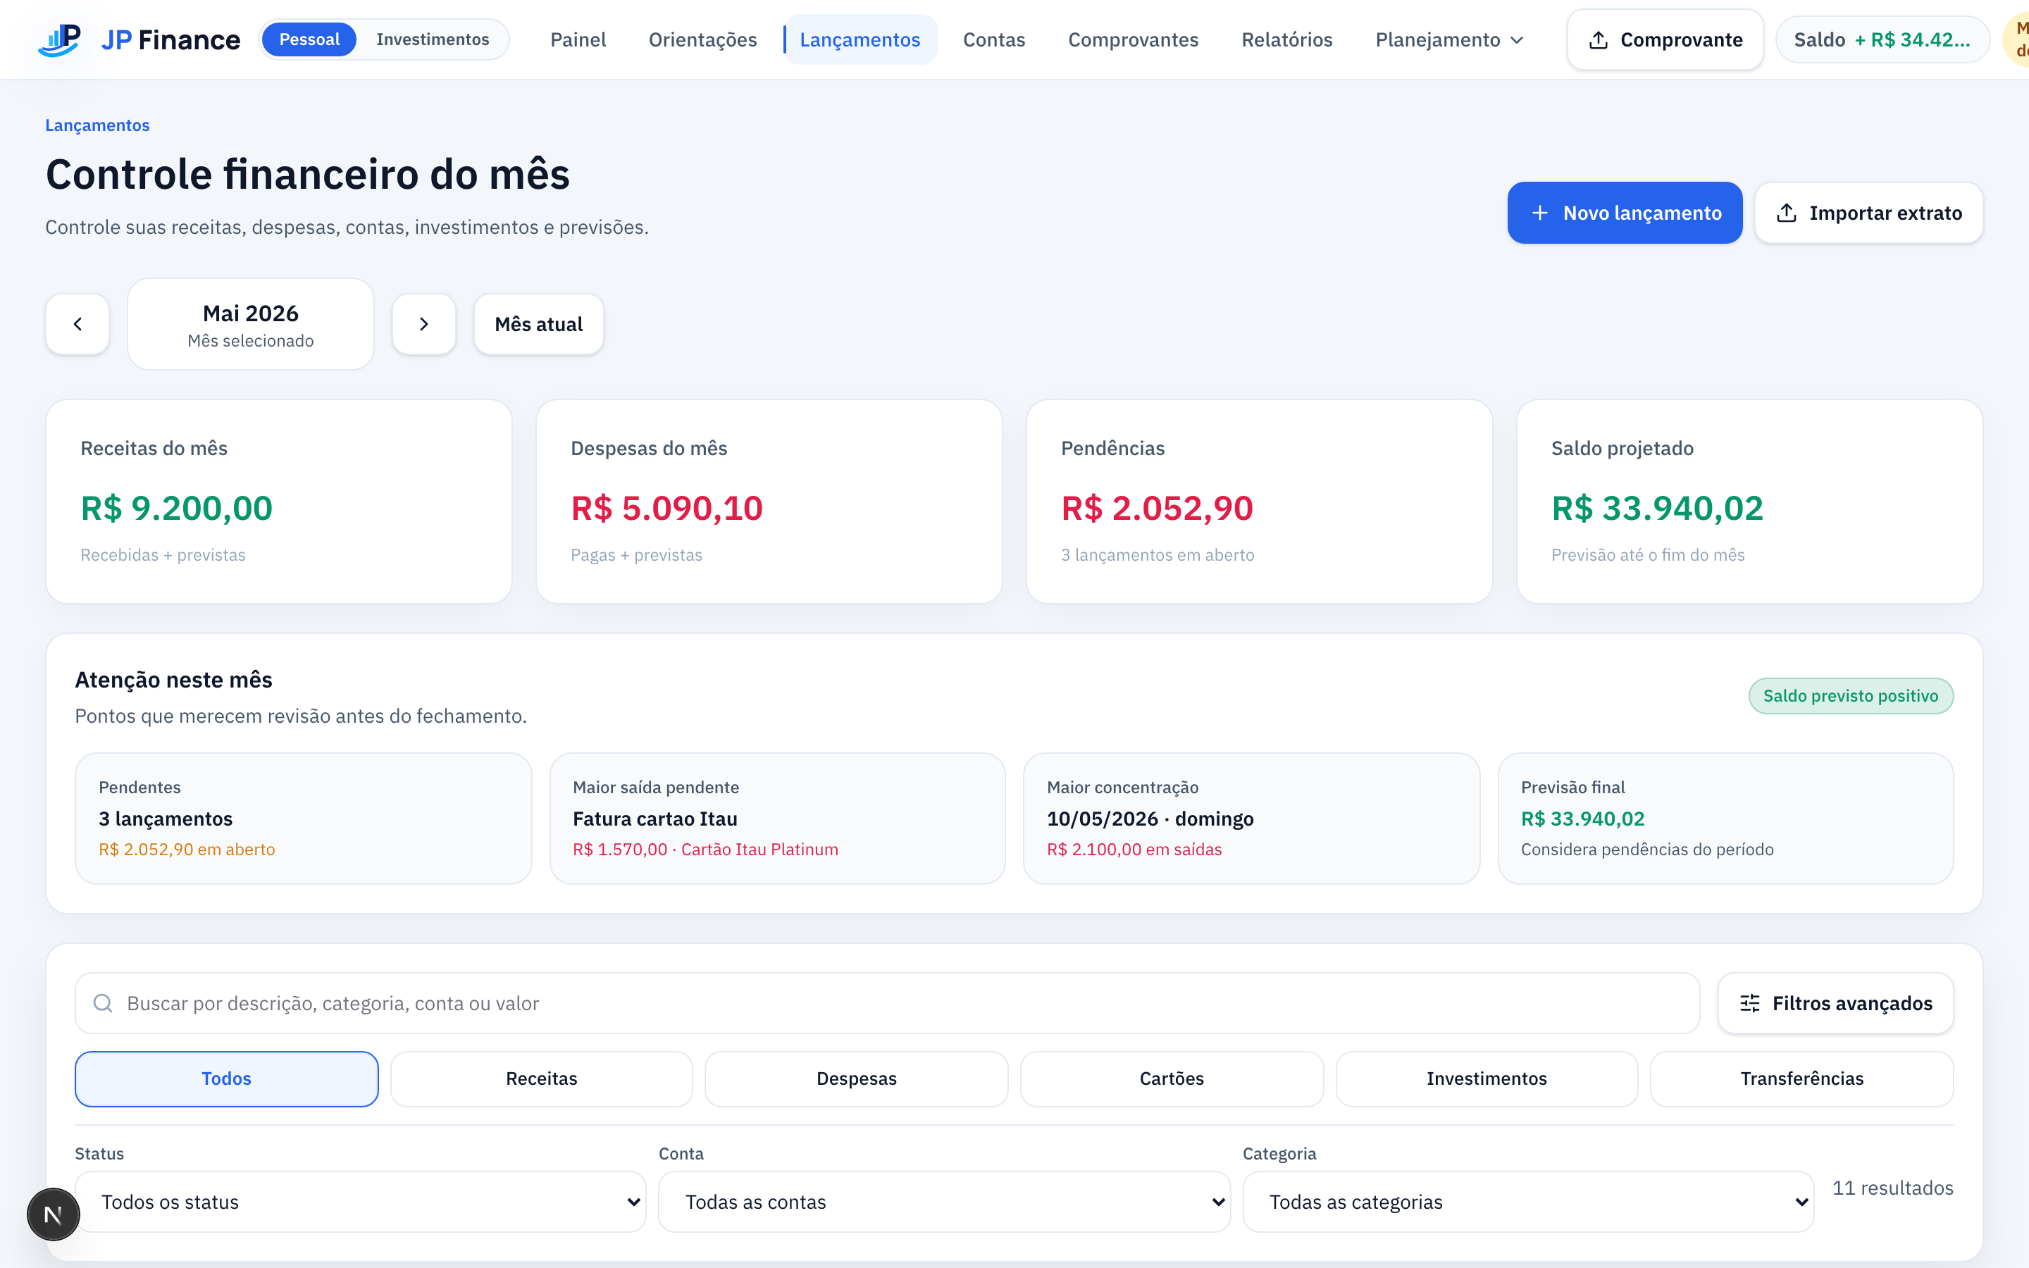Open Relatórios in navigation
The height and width of the screenshot is (1268, 2029).
[x=1287, y=39]
